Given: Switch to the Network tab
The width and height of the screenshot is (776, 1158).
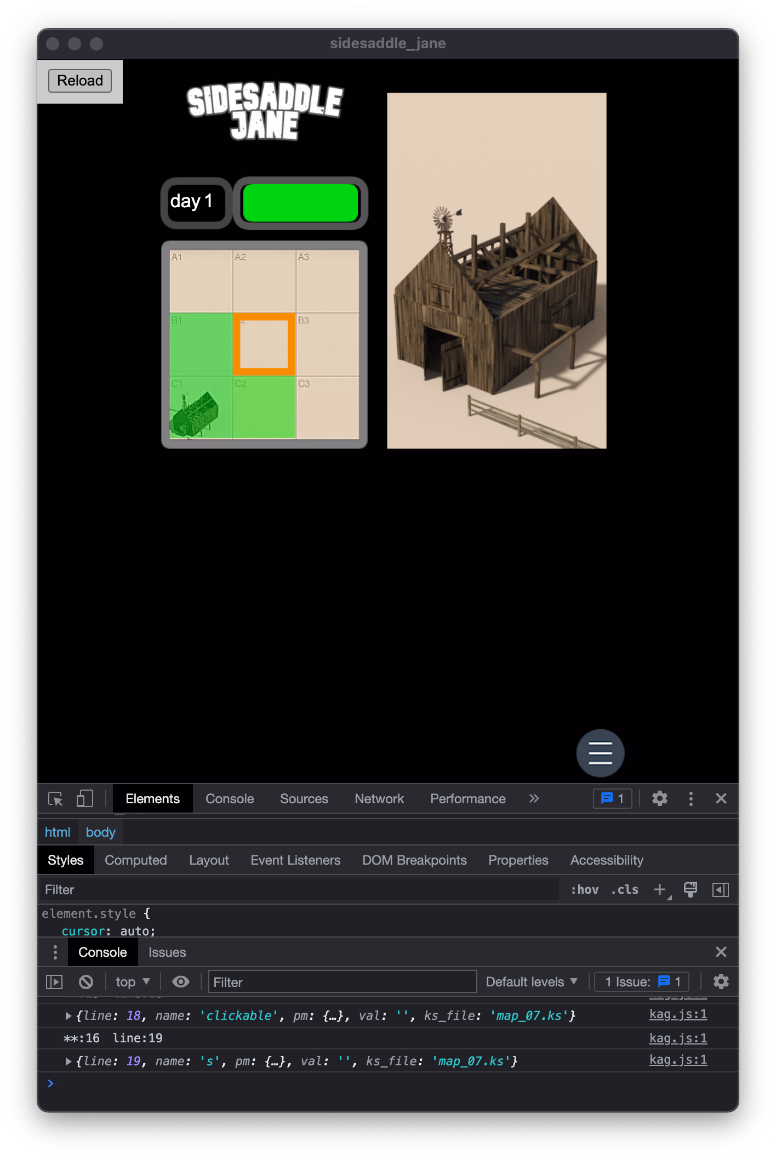Looking at the screenshot, I should (x=379, y=799).
